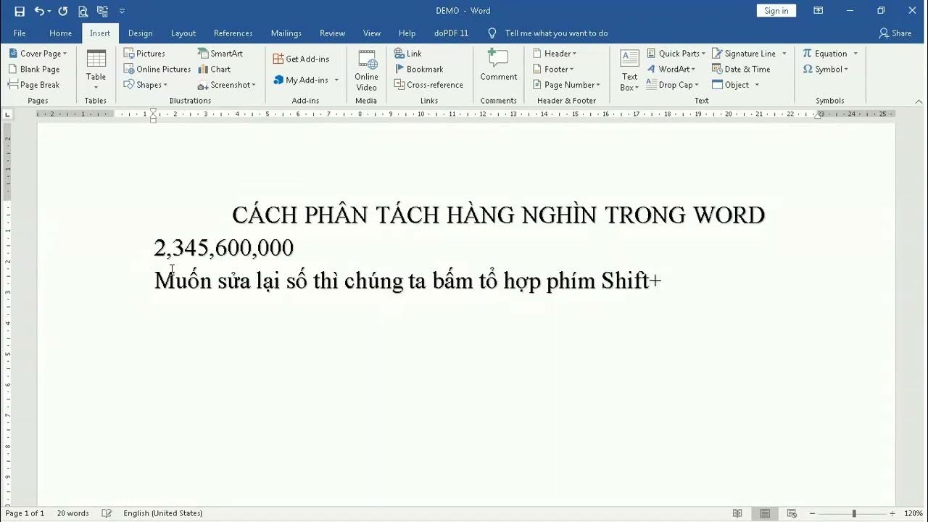Open the Page Number dropdown
Viewport: 928px width, 522px height.
click(x=566, y=85)
